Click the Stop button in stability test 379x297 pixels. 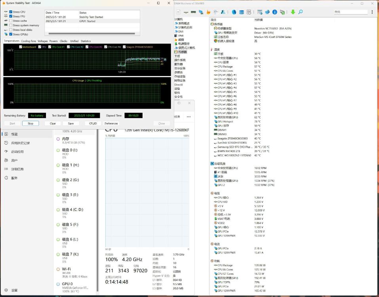tap(30, 123)
